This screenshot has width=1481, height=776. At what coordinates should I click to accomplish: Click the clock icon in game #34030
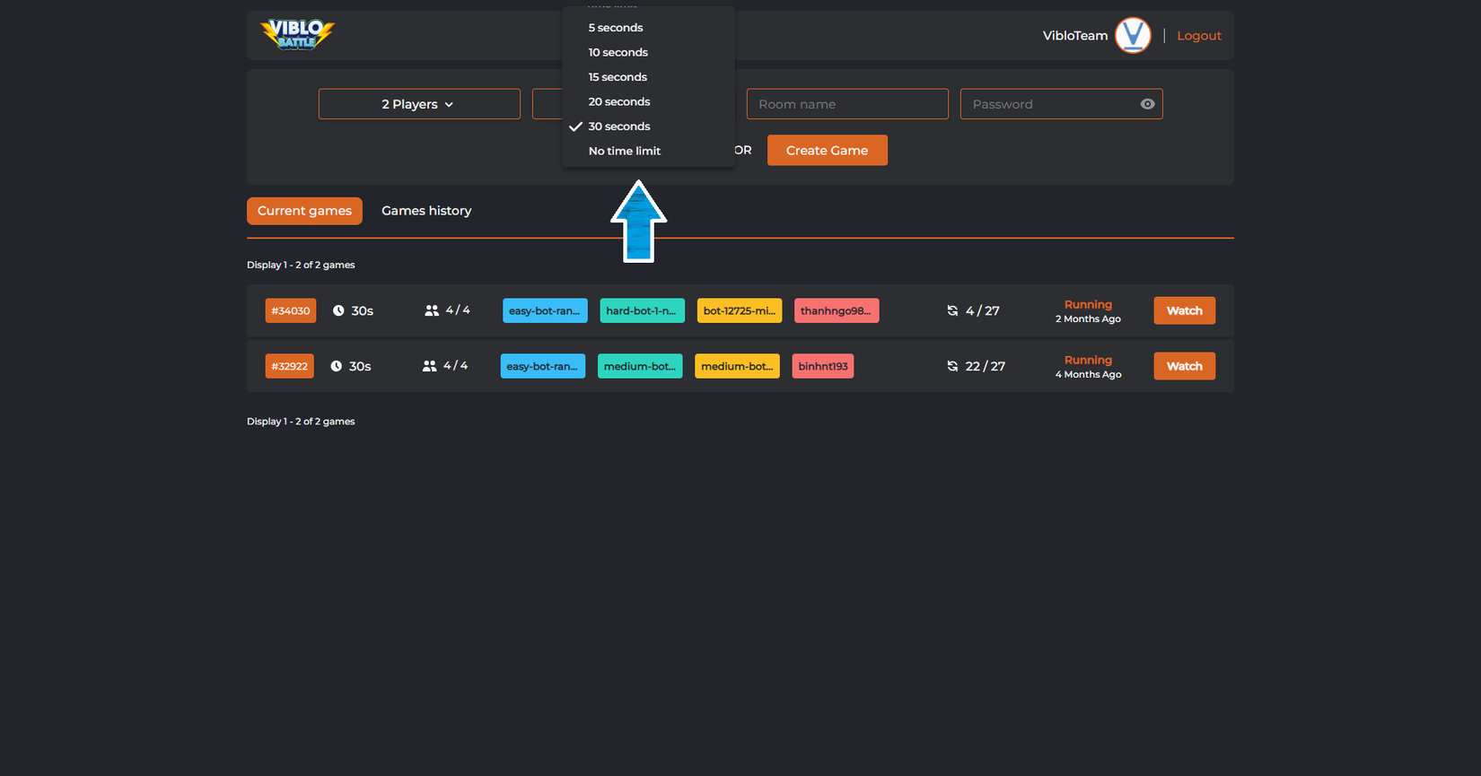pos(338,310)
